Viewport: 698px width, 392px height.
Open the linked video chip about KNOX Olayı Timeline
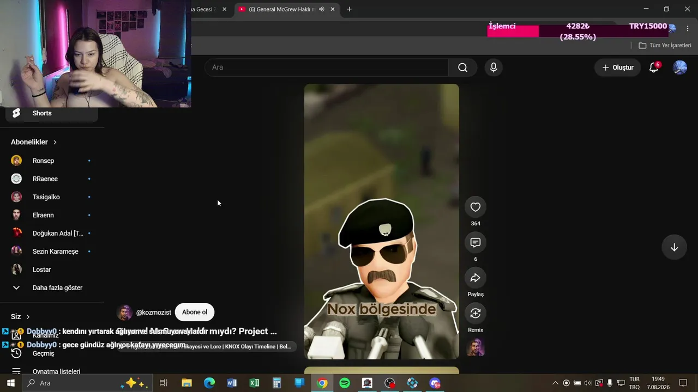click(207, 346)
